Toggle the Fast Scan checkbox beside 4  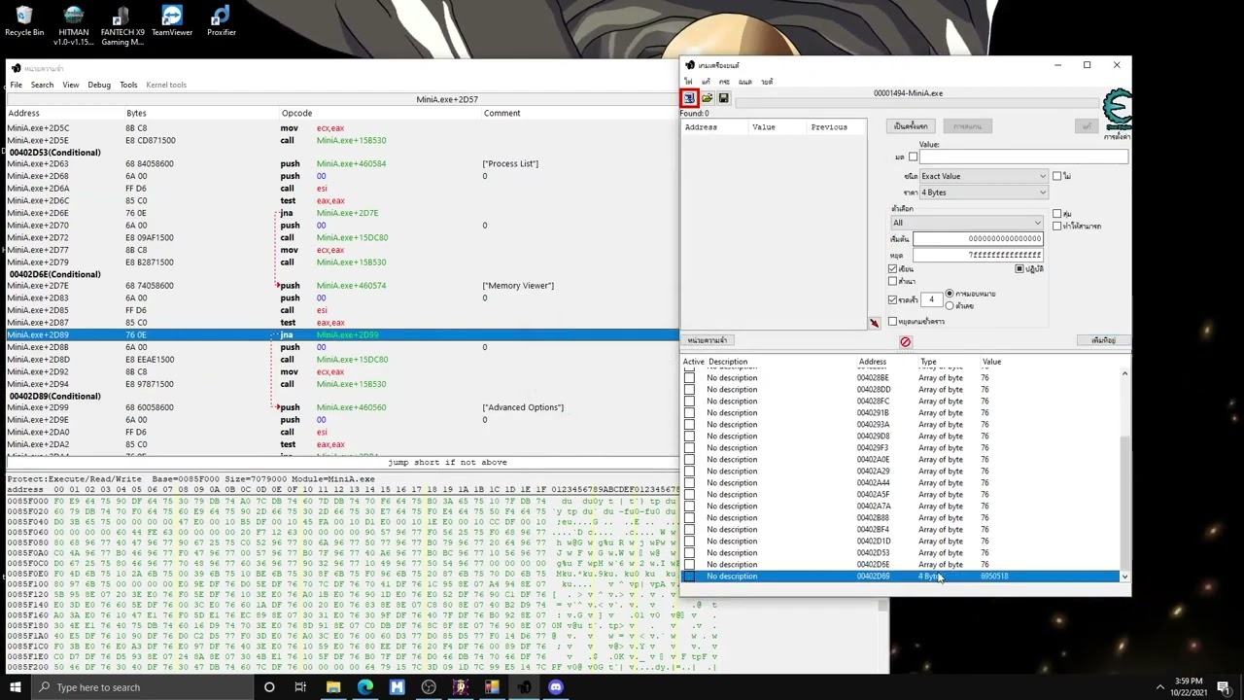click(x=893, y=300)
